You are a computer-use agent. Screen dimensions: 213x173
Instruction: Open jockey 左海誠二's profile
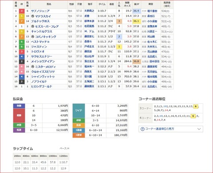(89, 82)
